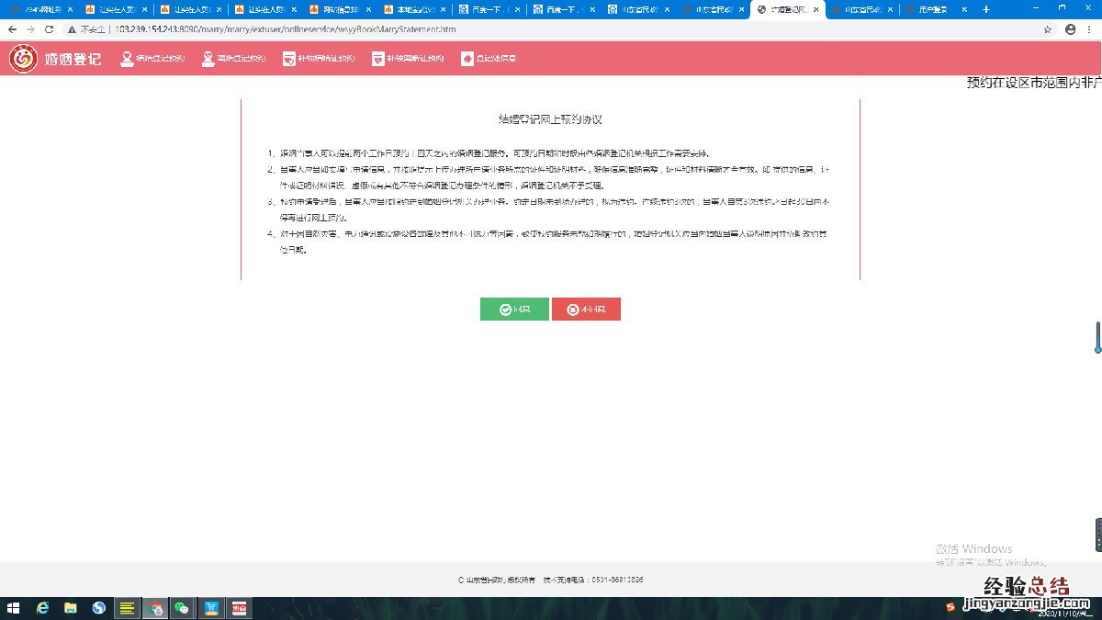Launch Internet Explorer from the taskbar

42,608
